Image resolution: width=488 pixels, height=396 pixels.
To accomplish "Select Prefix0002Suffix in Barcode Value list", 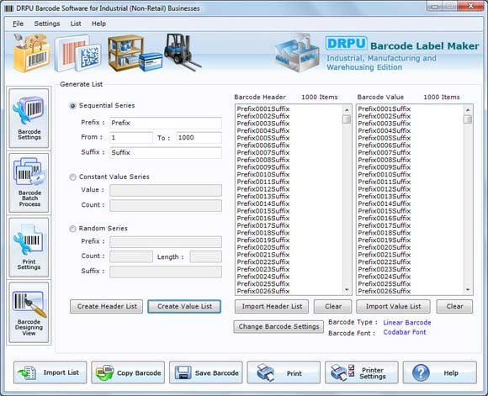I will point(384,116).
